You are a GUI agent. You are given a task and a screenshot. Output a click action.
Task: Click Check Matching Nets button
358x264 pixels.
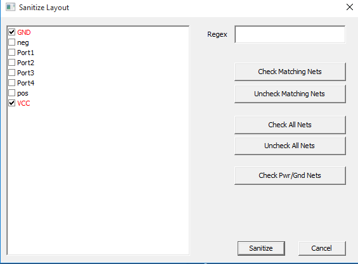[x=290, y=72]
